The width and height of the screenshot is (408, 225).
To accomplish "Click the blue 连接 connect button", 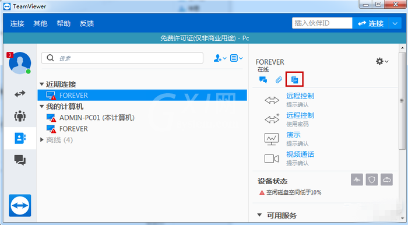I will click(x=371, y=23).
